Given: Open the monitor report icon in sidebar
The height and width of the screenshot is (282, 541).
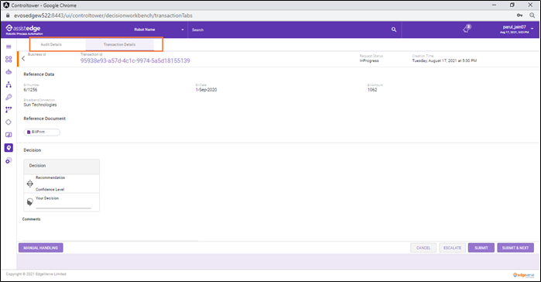Looking at the screenshot, I should [x=9, y=135].
